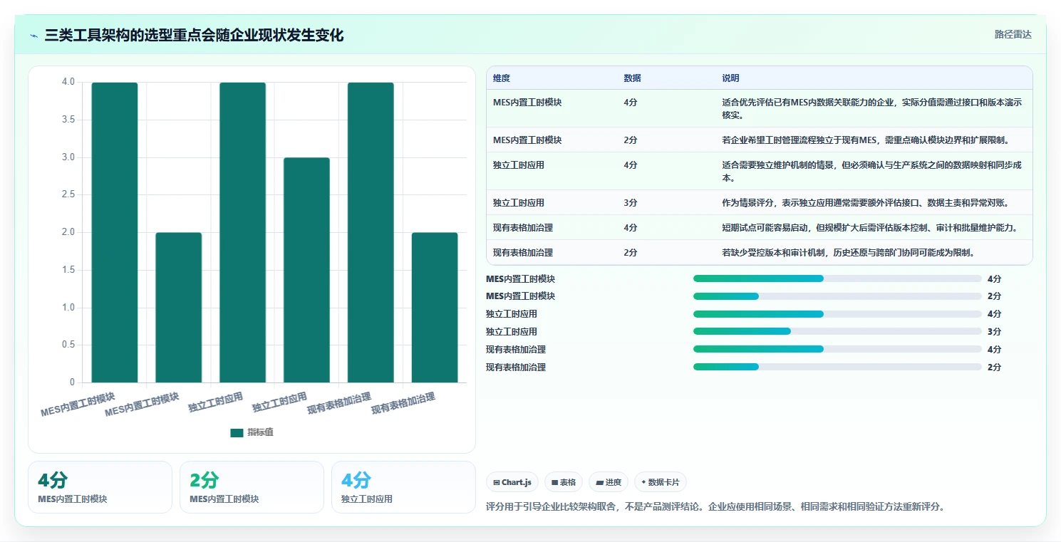Click the 数据 column header
Screen dimensions: 1061x542
[x=632, y=78]
